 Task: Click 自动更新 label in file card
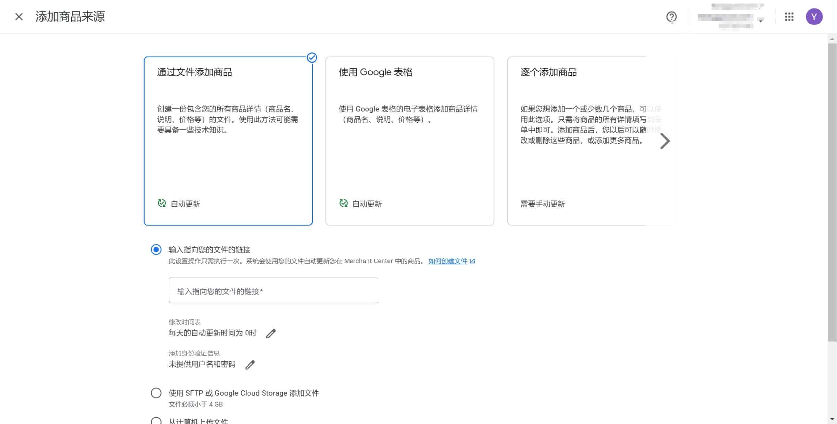coord(185,204)
